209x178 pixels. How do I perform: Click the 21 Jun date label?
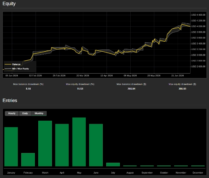tap(177, 76)
